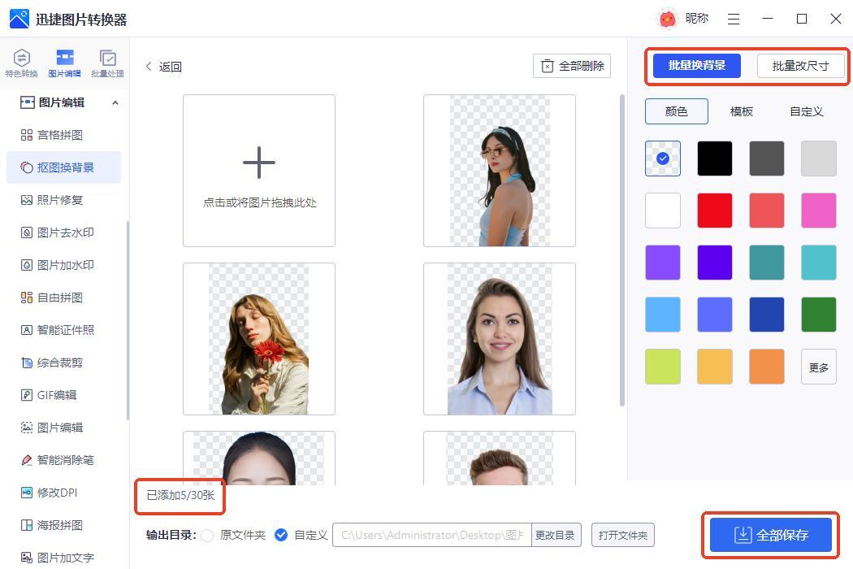853x569 pixels.
Task: Select the 自定义 output directory option
Action: click(281, 535)
